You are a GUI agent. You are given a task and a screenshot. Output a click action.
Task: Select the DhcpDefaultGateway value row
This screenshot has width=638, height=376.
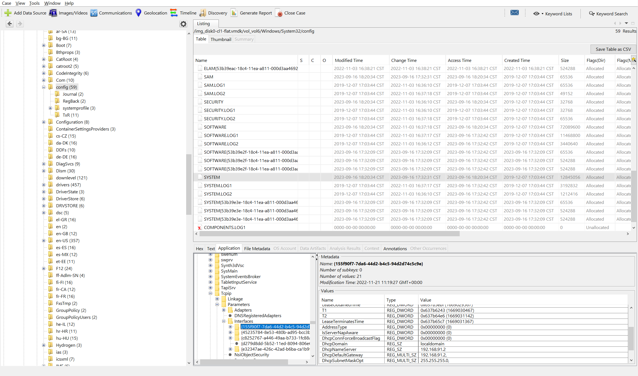pos(474,355)
